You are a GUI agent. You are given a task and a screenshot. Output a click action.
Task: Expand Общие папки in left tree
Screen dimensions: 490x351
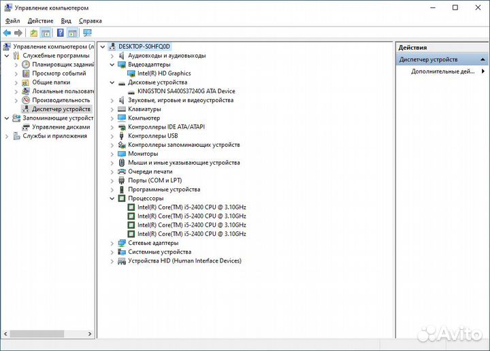(16, 83)
